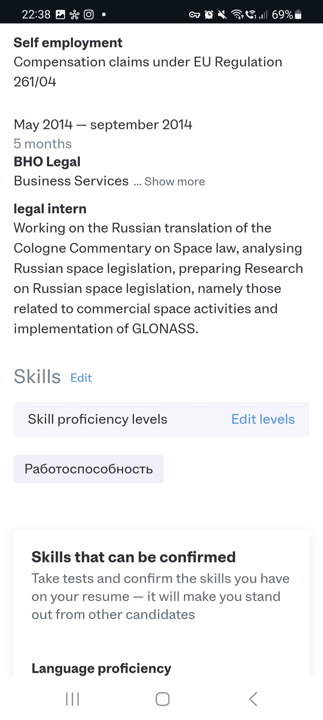Open the recent apps switcher
The width and height of the screenshot is (323, 720).
(x=72, y=699)
